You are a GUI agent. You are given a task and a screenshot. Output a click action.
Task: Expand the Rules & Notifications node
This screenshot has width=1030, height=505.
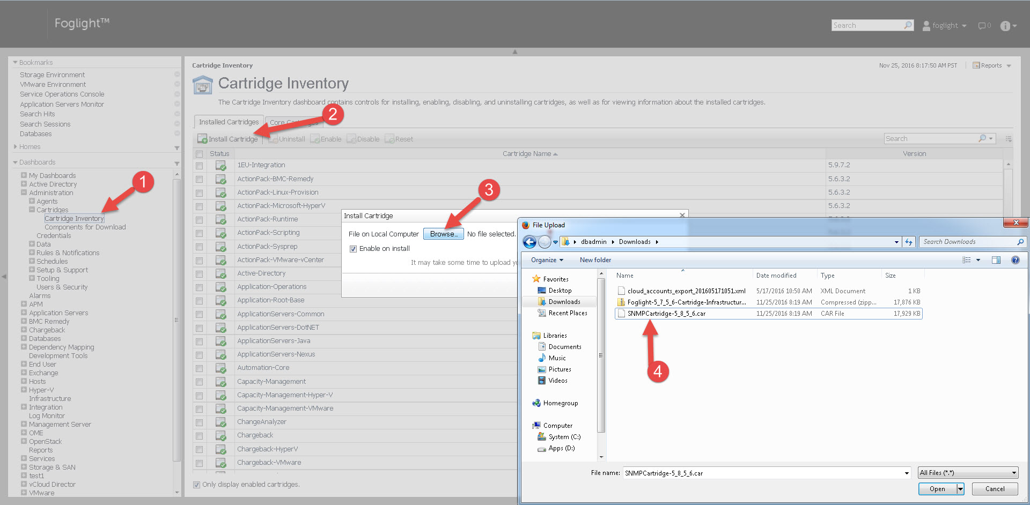32,252
